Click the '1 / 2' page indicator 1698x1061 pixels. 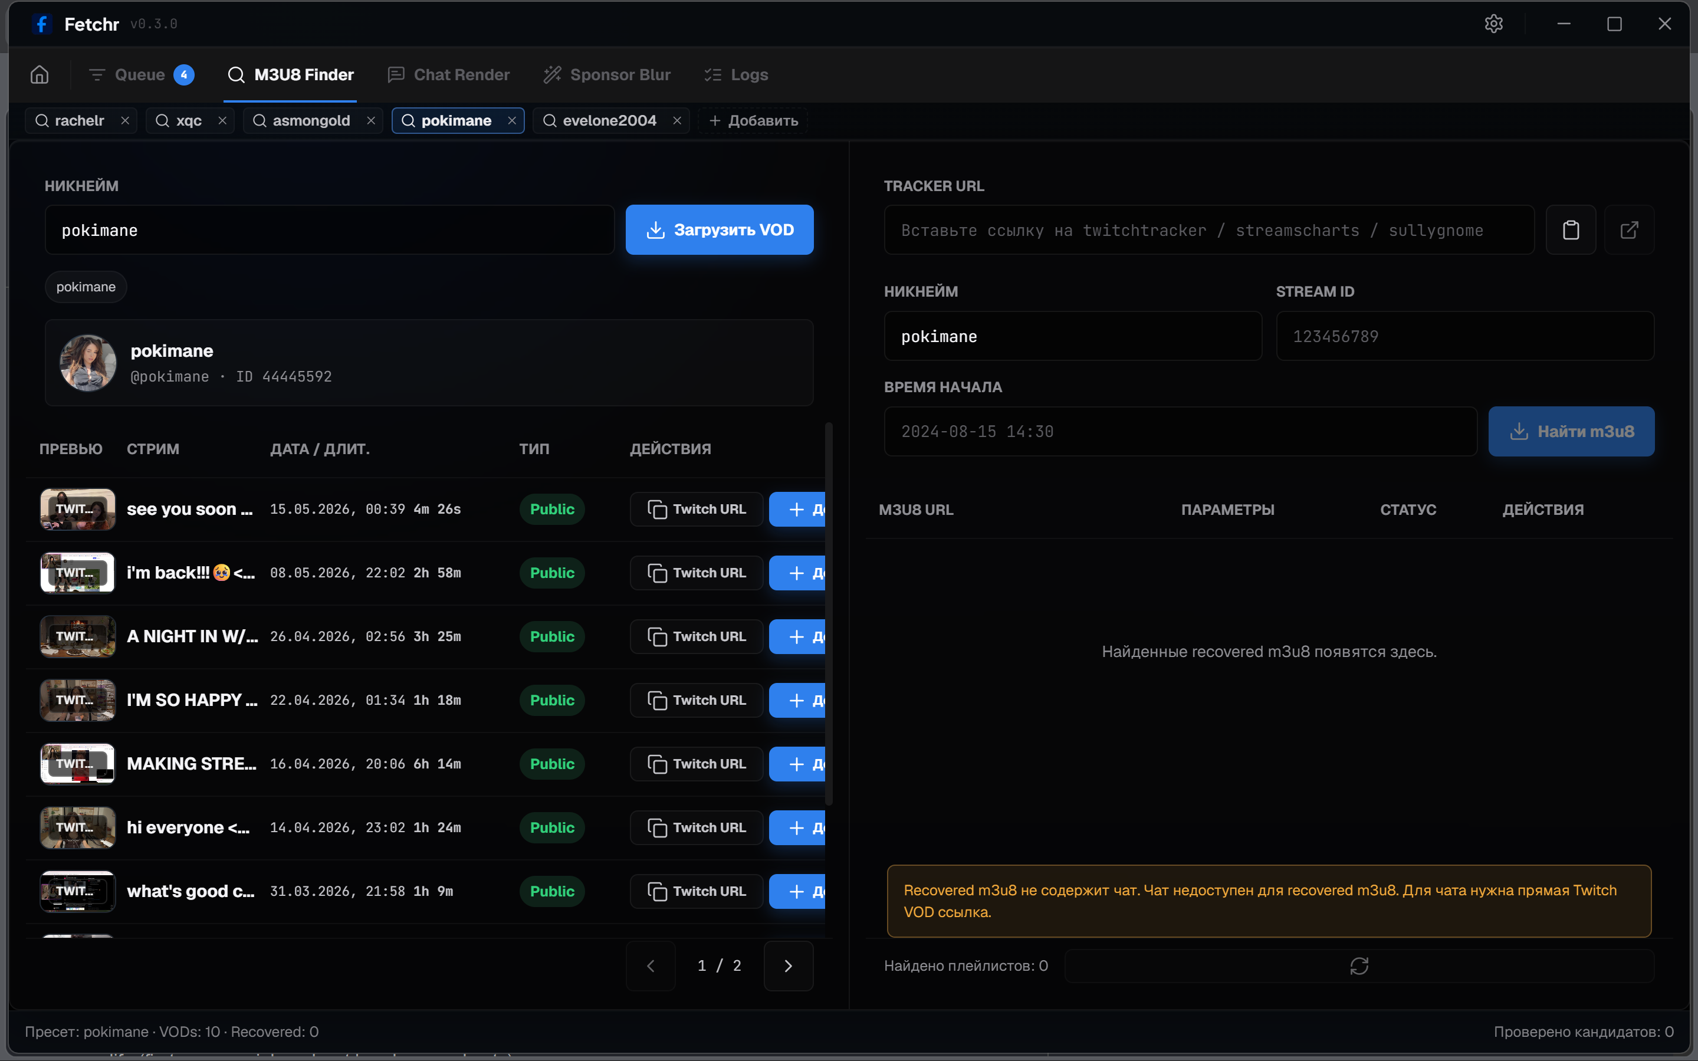[719, 965]
